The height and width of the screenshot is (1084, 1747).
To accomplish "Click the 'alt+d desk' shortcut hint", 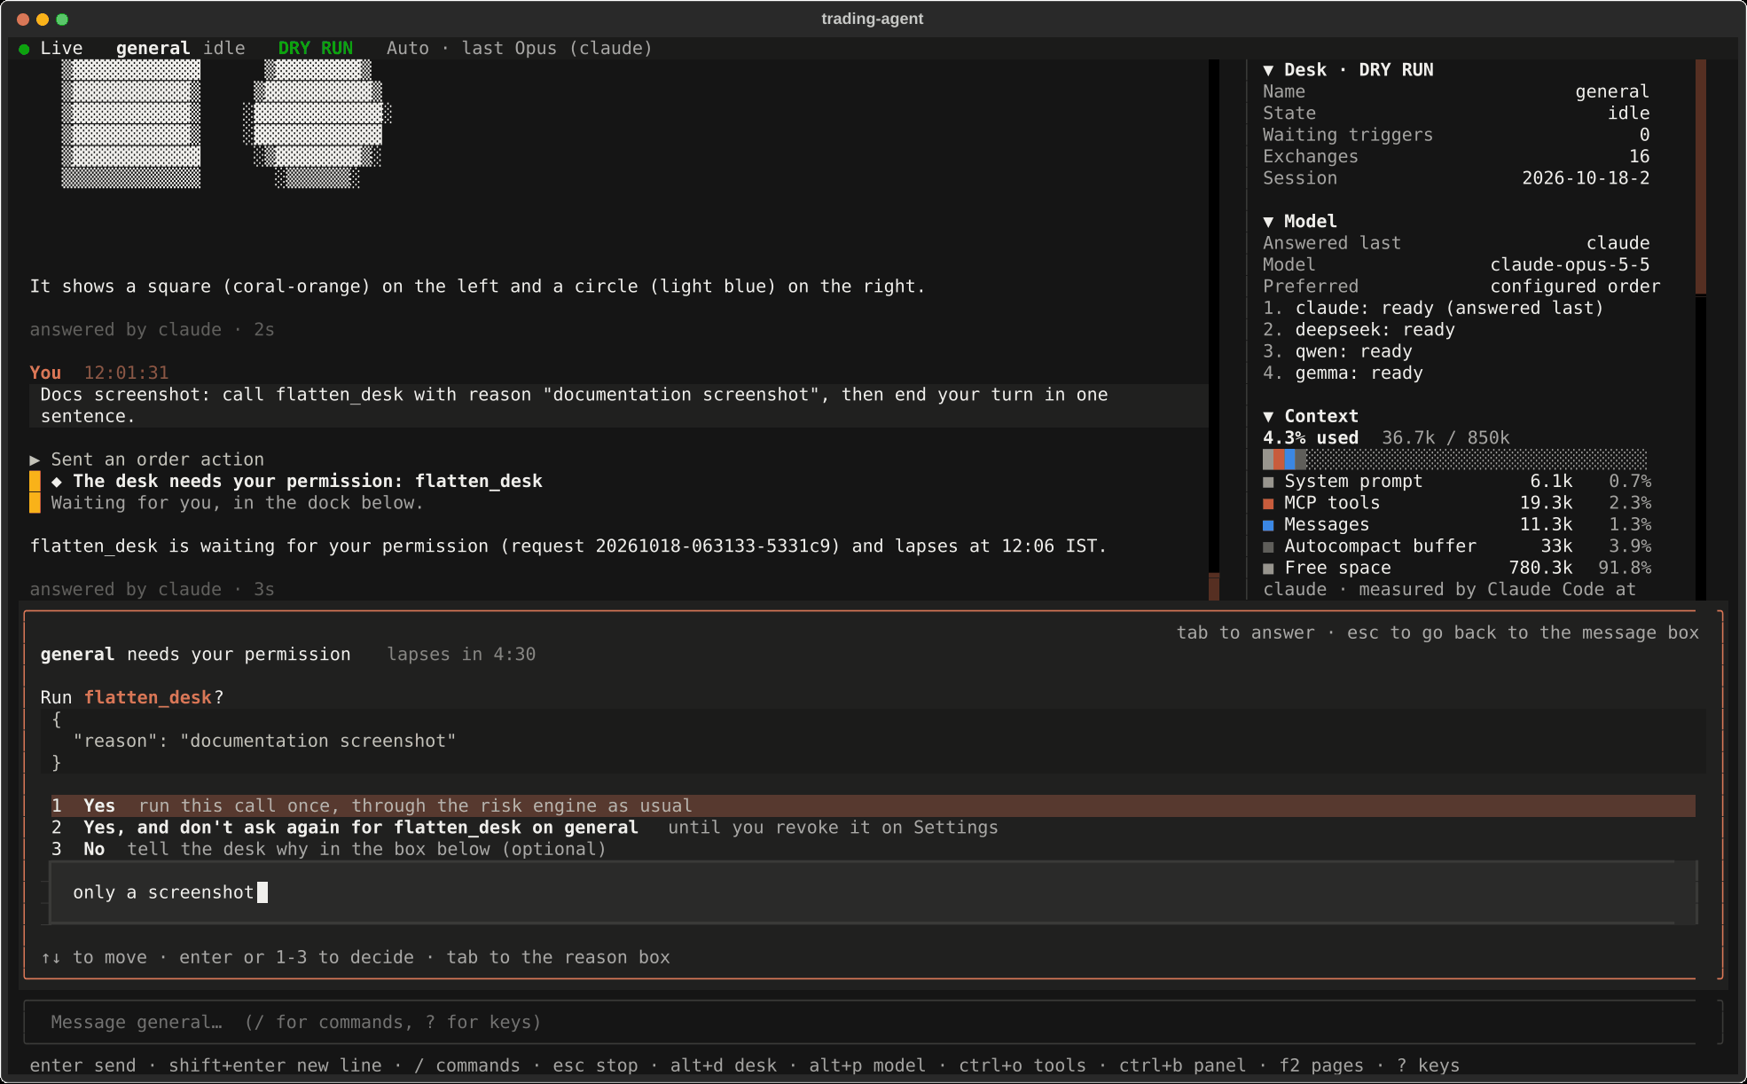I will click(723, 1065).
